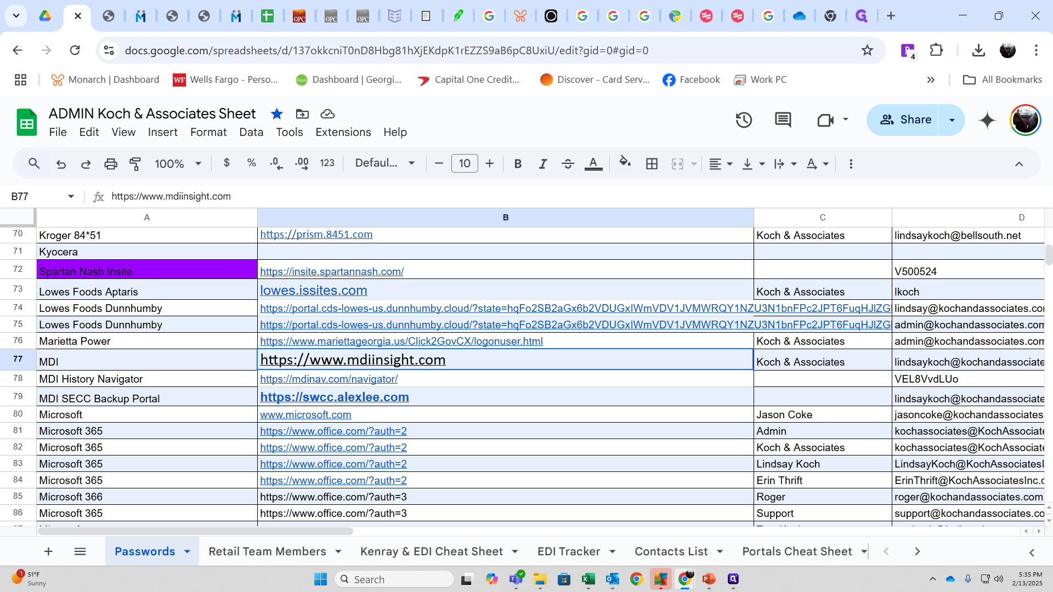Open the prism.8451.com link
The image size is (1053, 592).
316,235
